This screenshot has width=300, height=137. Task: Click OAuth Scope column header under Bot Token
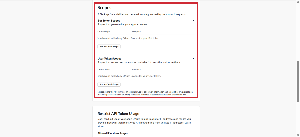tap(103, 32)
